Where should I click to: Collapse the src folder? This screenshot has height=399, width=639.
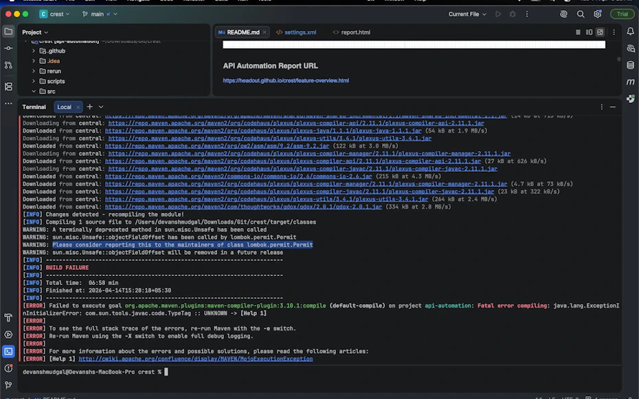click(x=34, y=91)
